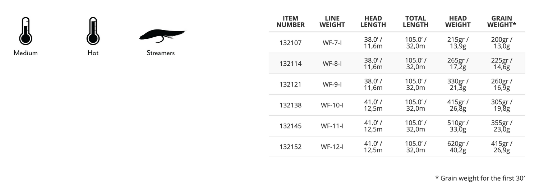
Task: Click the Total Length column header
Action: (x=415, y=22)
